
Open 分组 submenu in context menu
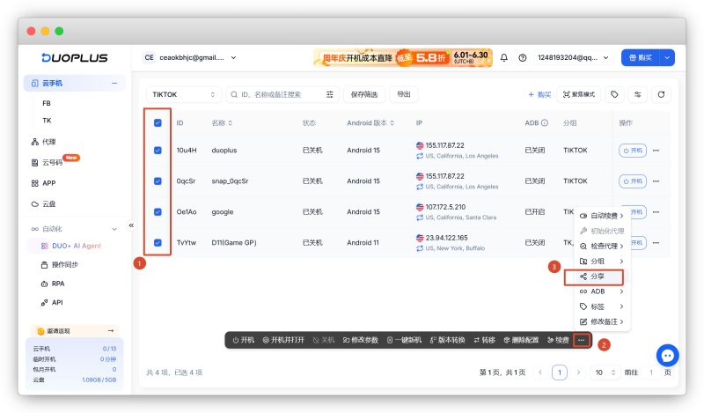(x=602, y=262)
